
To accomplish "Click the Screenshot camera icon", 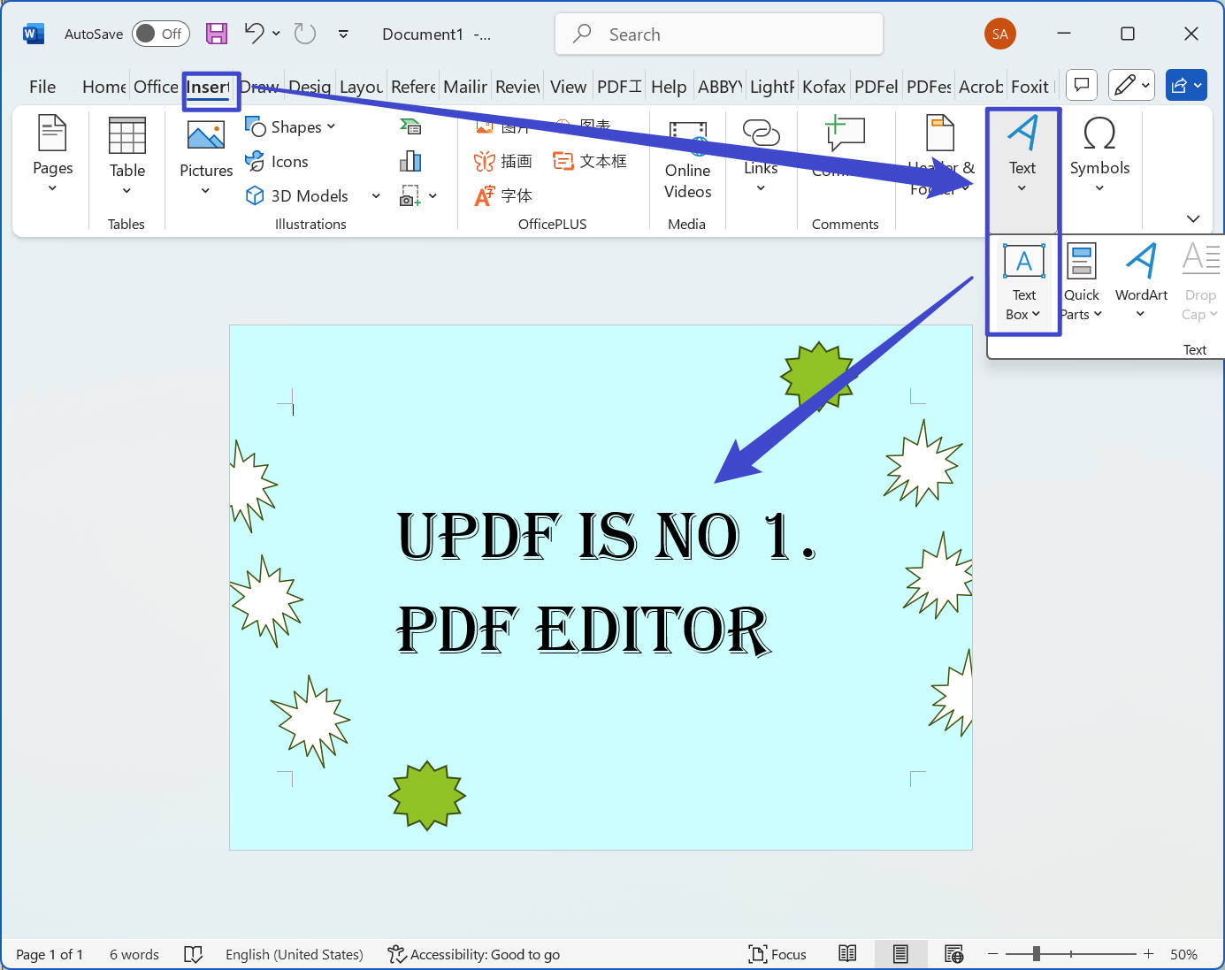I will tap(410, 195).
